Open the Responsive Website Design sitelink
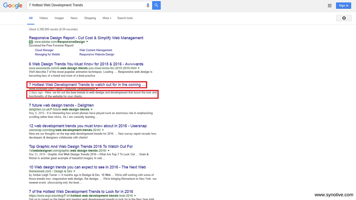The width and height of the screenshot is (356, 200). pyautogui.click(x=97, y=54)
